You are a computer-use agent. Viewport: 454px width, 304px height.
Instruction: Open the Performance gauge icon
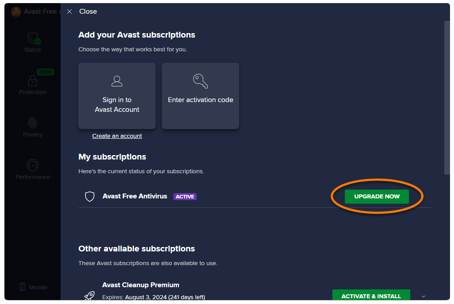pos(33,165)
